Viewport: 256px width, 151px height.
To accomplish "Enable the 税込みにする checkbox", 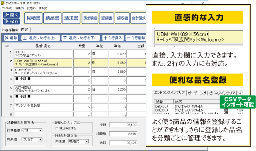I will [x=57, y=128].
